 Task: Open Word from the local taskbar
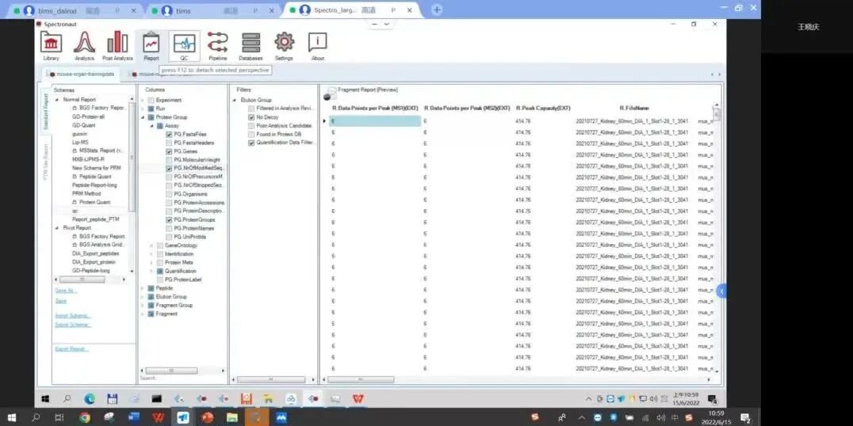(134, 418)
